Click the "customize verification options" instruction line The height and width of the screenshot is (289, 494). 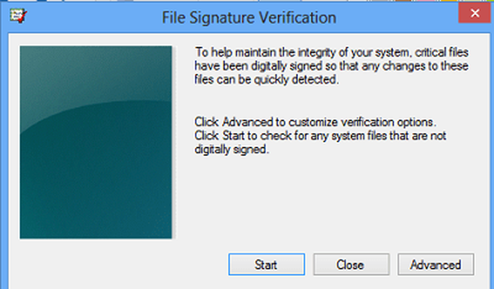pos(316,122)
